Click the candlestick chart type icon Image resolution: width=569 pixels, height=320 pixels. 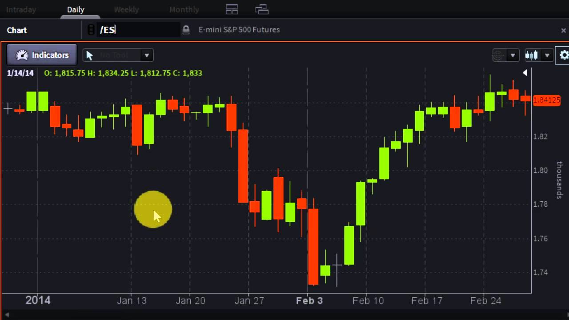[532, 55]
